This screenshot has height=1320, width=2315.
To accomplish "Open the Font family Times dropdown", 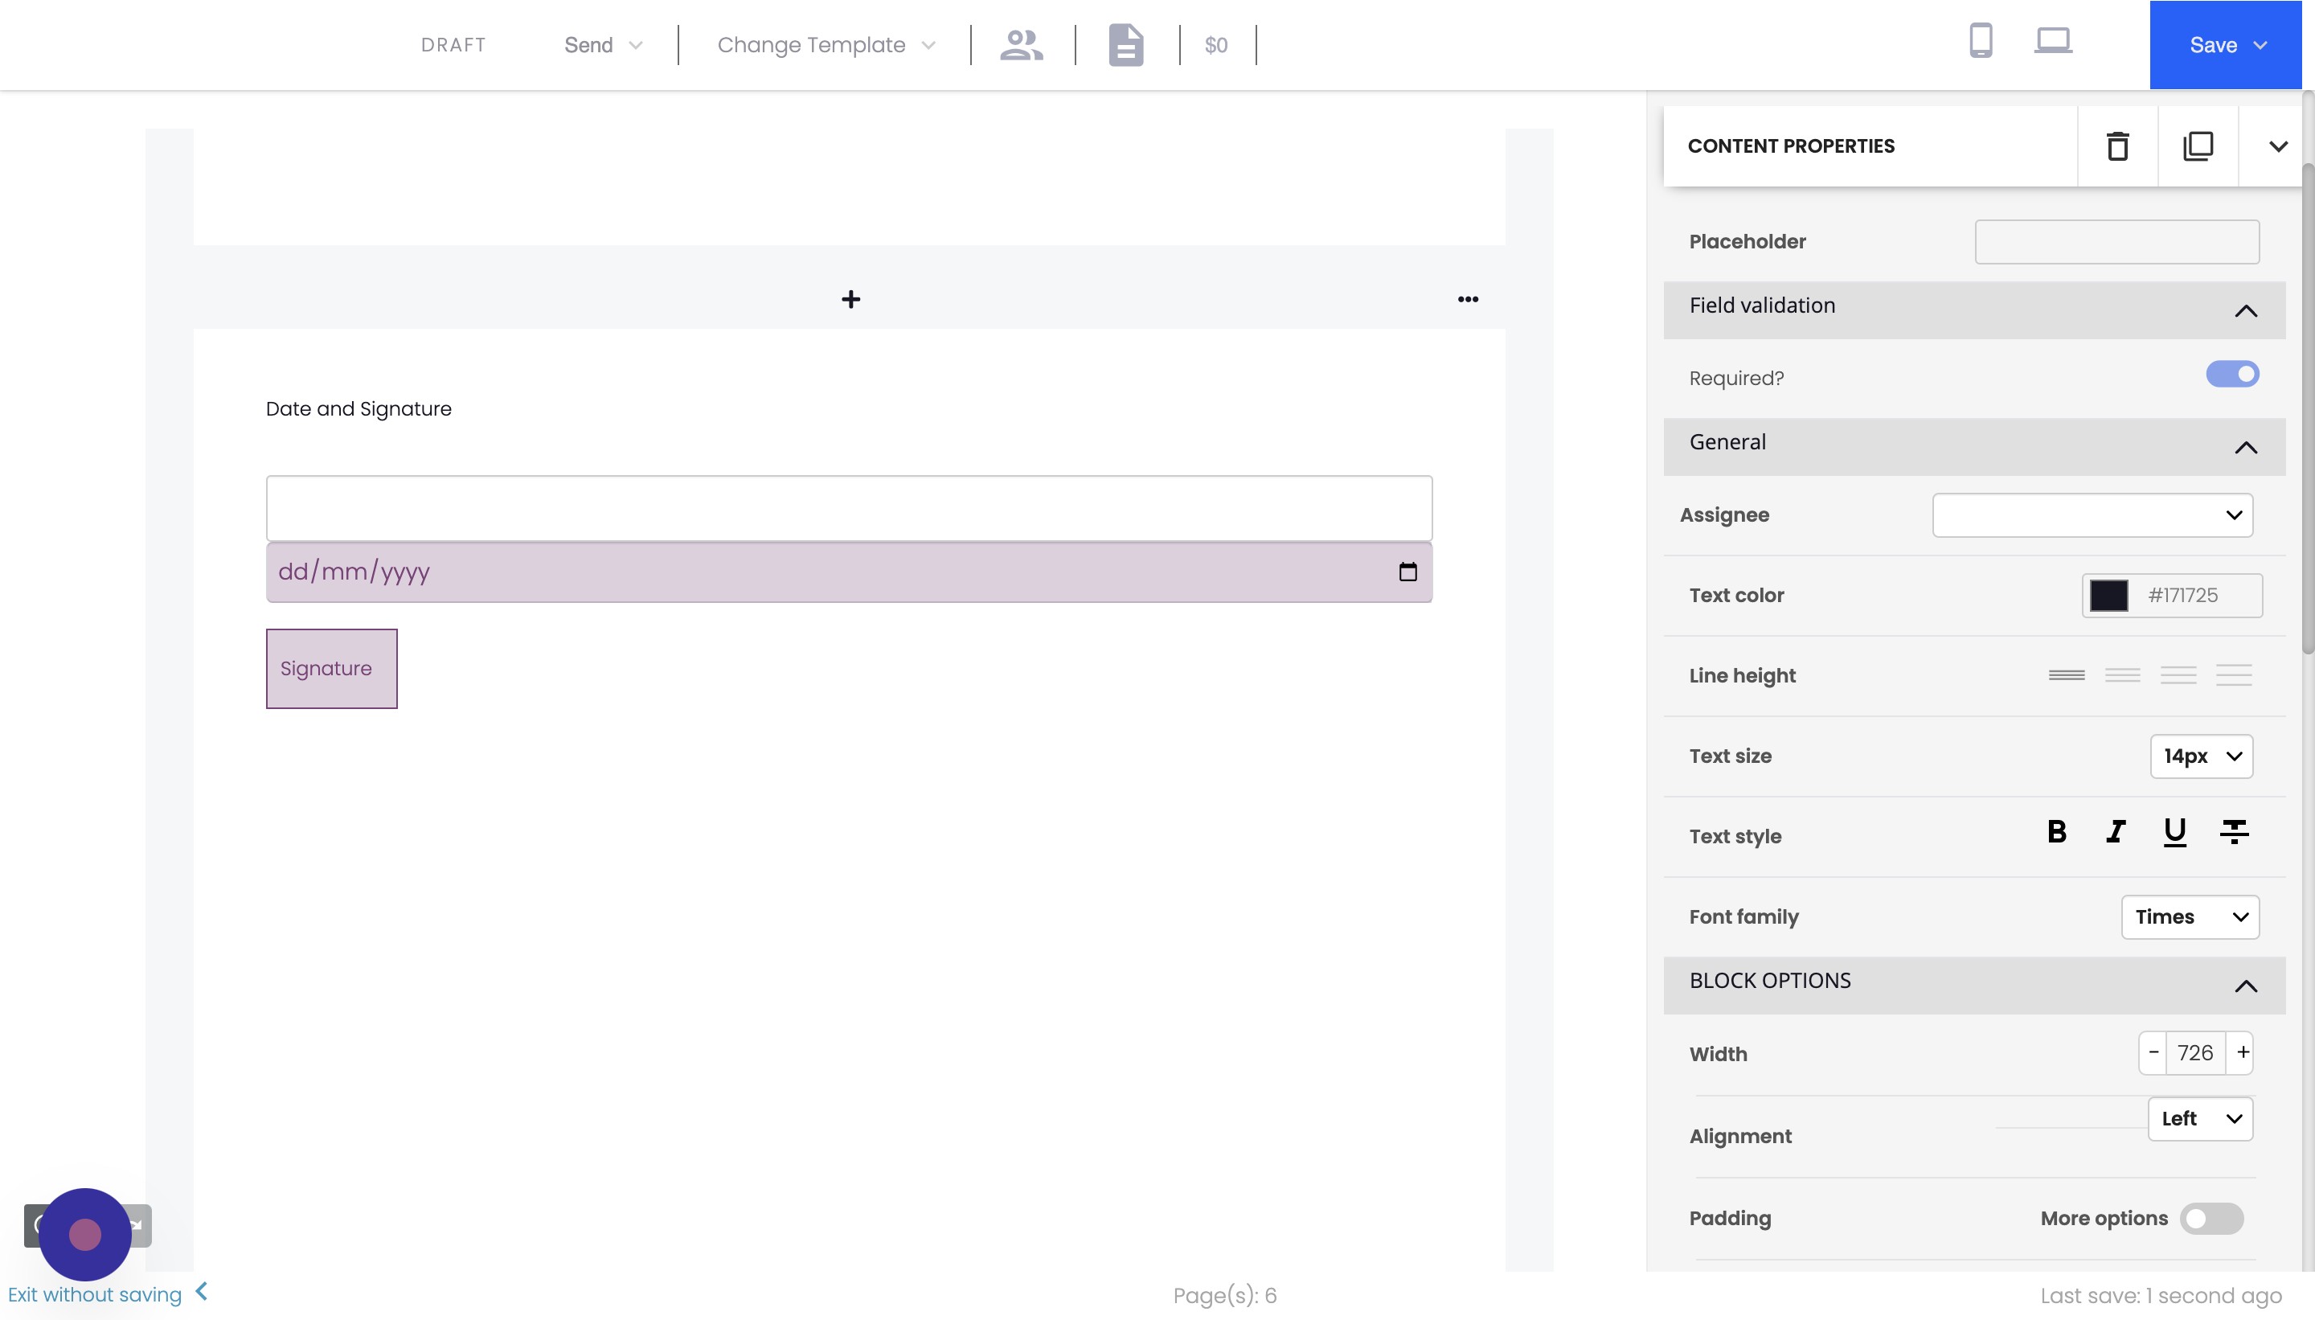I will coord(2189,916).
